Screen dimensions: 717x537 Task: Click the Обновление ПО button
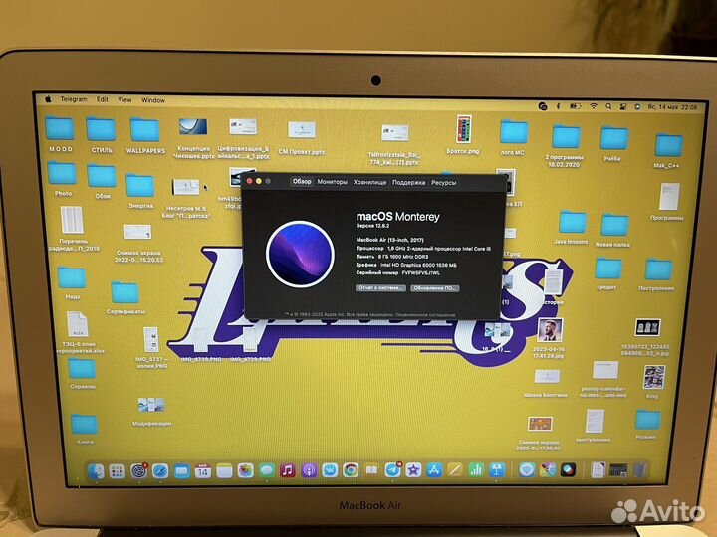(x=434, y=288)
